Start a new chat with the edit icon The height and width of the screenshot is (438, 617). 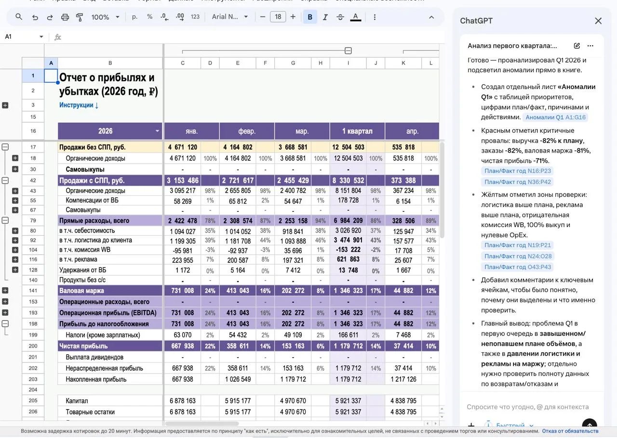click(x=577, y=46)
